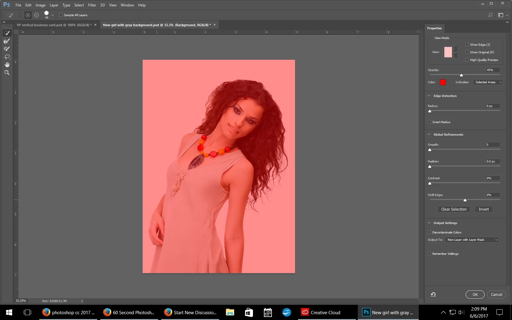Open the Indicates Selected Areas dropdown
The width and height of the screenshot is (512, 320).
click(x=488, y=82)
